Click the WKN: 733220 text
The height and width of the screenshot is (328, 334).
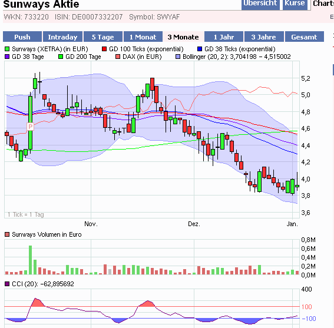(x=26, y=17)
